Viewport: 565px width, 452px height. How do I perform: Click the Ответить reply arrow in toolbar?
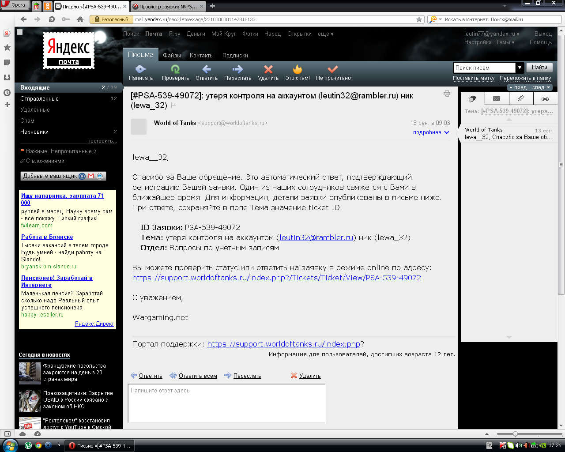(207, 69)
